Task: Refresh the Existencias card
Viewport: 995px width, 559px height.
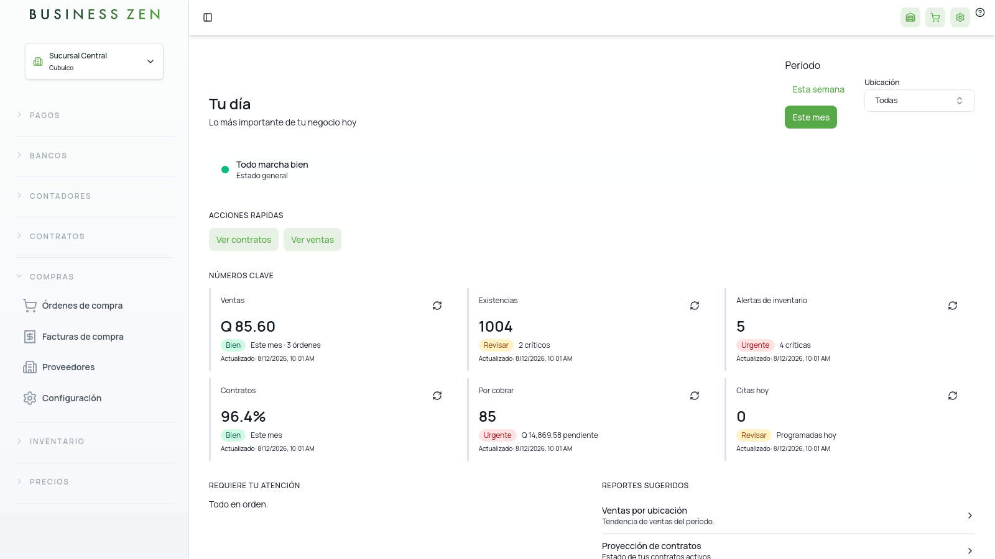Action: pos(695,306)
